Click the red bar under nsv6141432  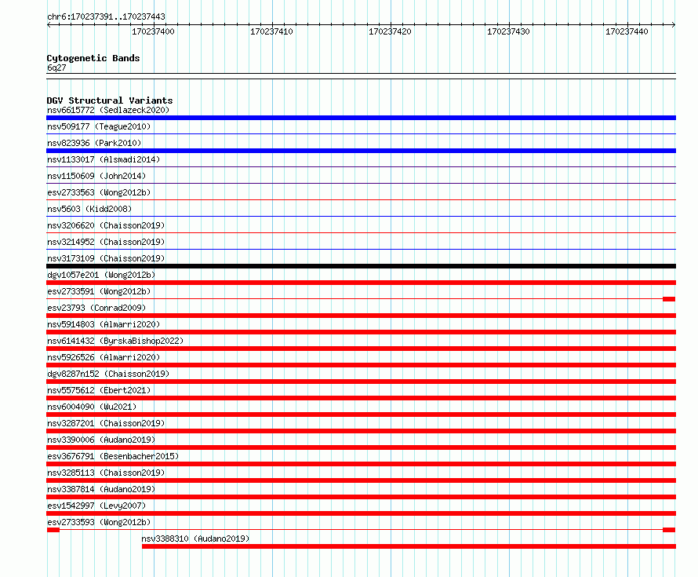pyautogui.click(x=361, y=349)
